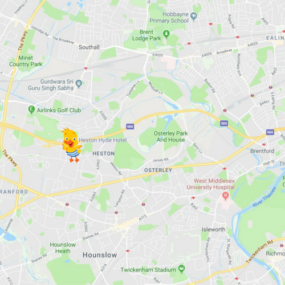Viewport: 285px width, 285px height.
Task: Click the M4 shield north of Osterley Park
Action: 224,123
